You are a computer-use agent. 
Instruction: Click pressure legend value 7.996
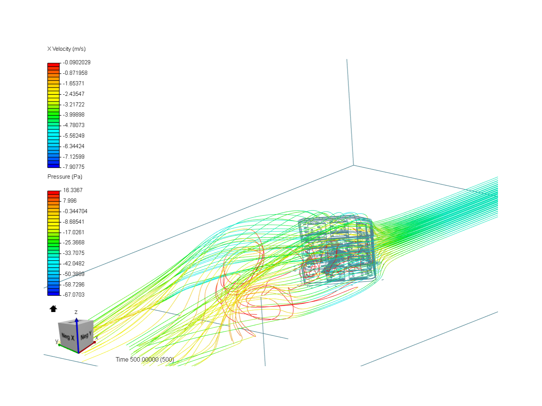(x=70, y=201)
